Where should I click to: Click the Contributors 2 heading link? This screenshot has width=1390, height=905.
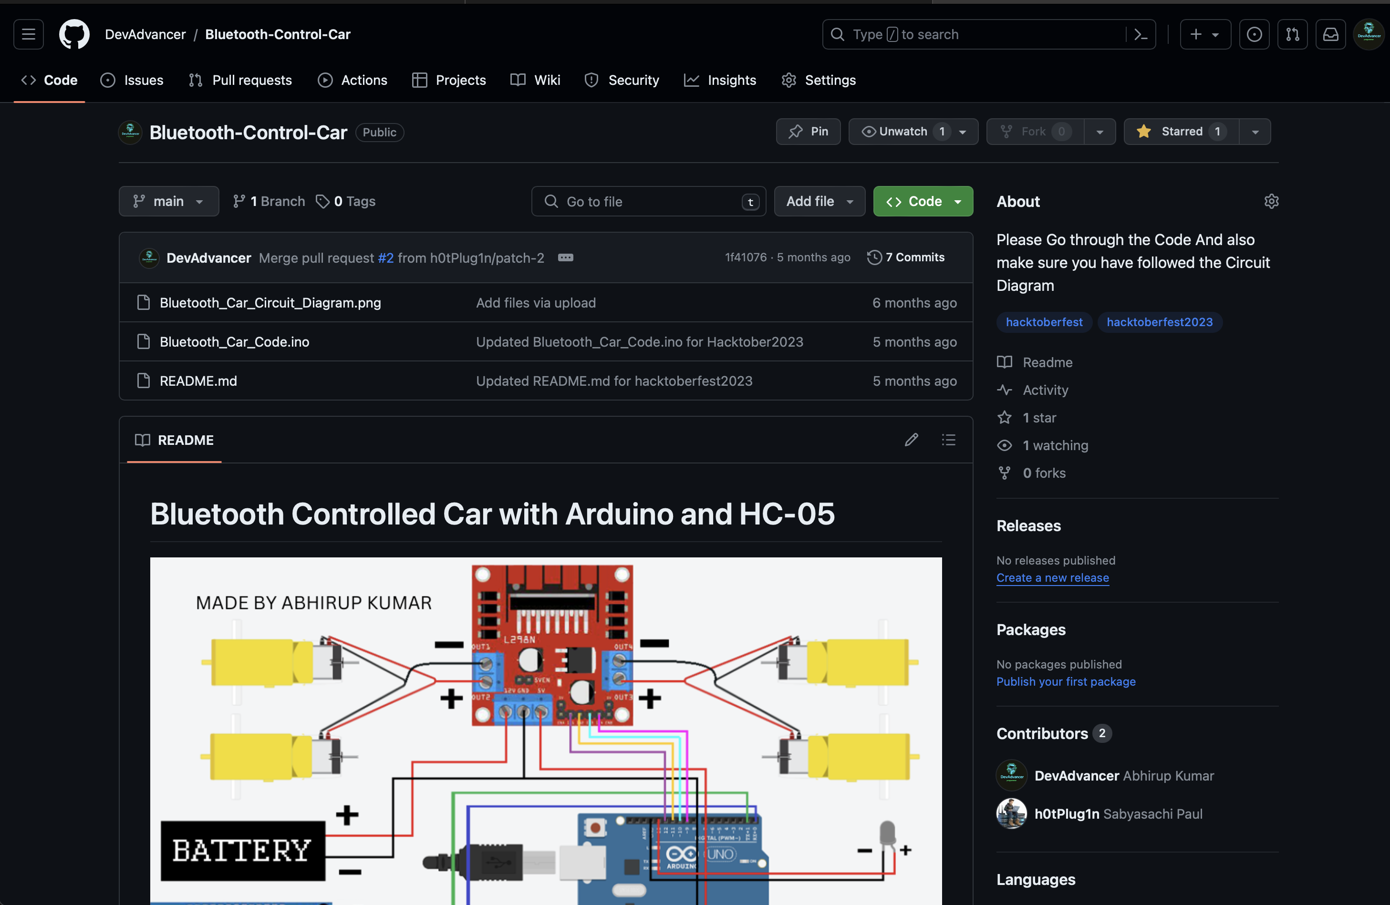[x=1054, y=733]
